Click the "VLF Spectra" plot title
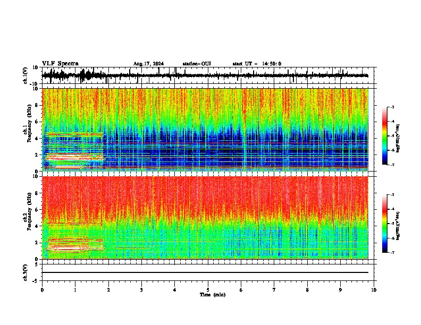 [x=60, y=64]
